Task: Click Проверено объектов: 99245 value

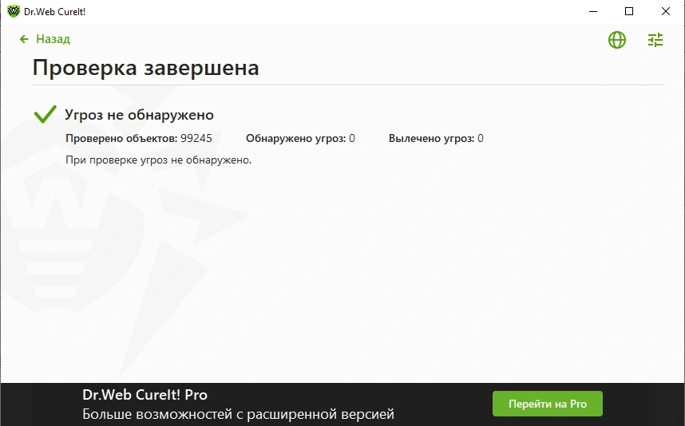Action: [x=139, y=138]
